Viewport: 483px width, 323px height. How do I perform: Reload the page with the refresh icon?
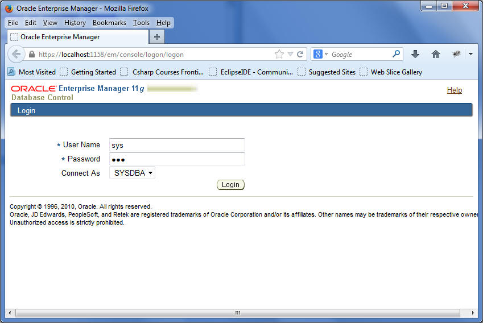300,55
